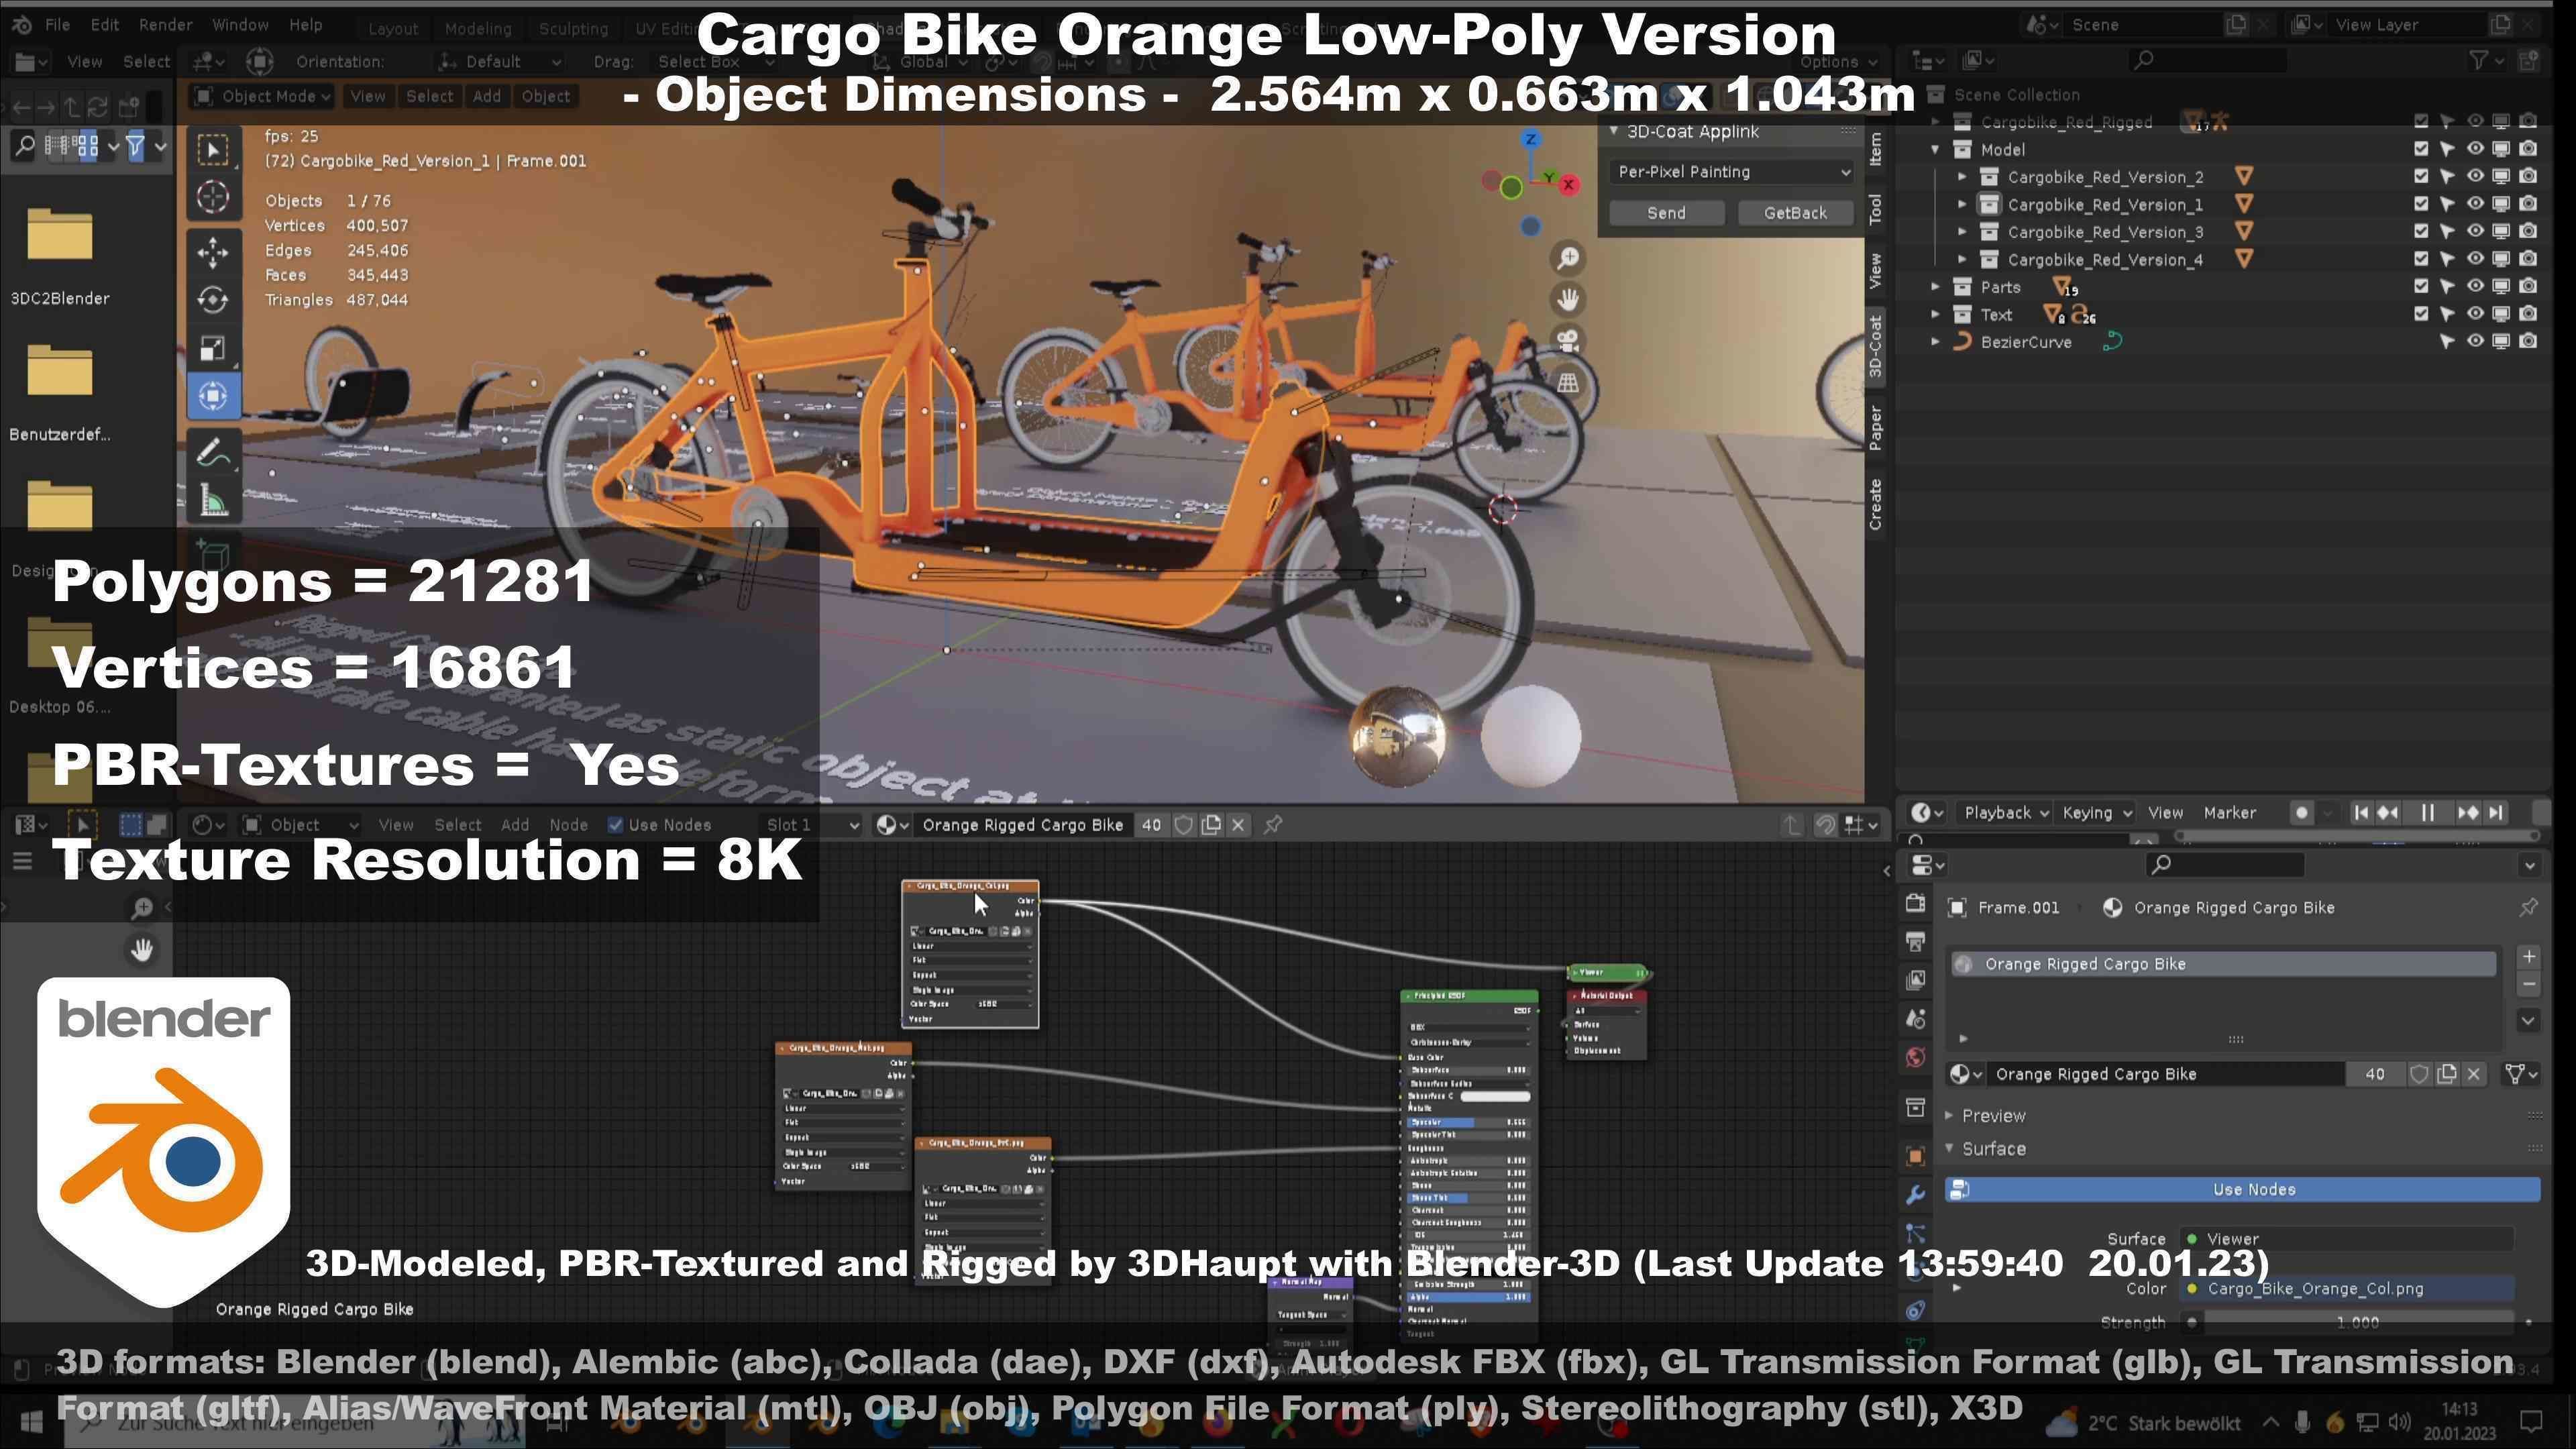2576x1449 pixels.
Task: Disable render camera for Cargobike_Red_Version_4
Action: point(2528,259)
